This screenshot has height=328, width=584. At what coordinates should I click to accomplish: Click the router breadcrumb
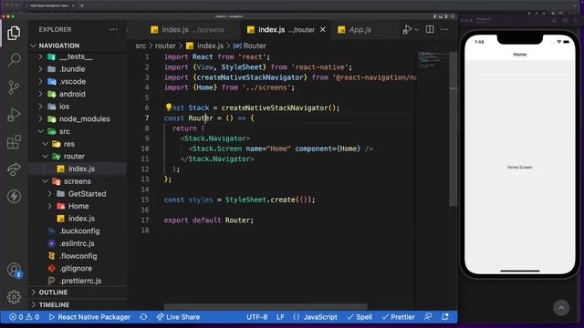click(x=165, y=46)
